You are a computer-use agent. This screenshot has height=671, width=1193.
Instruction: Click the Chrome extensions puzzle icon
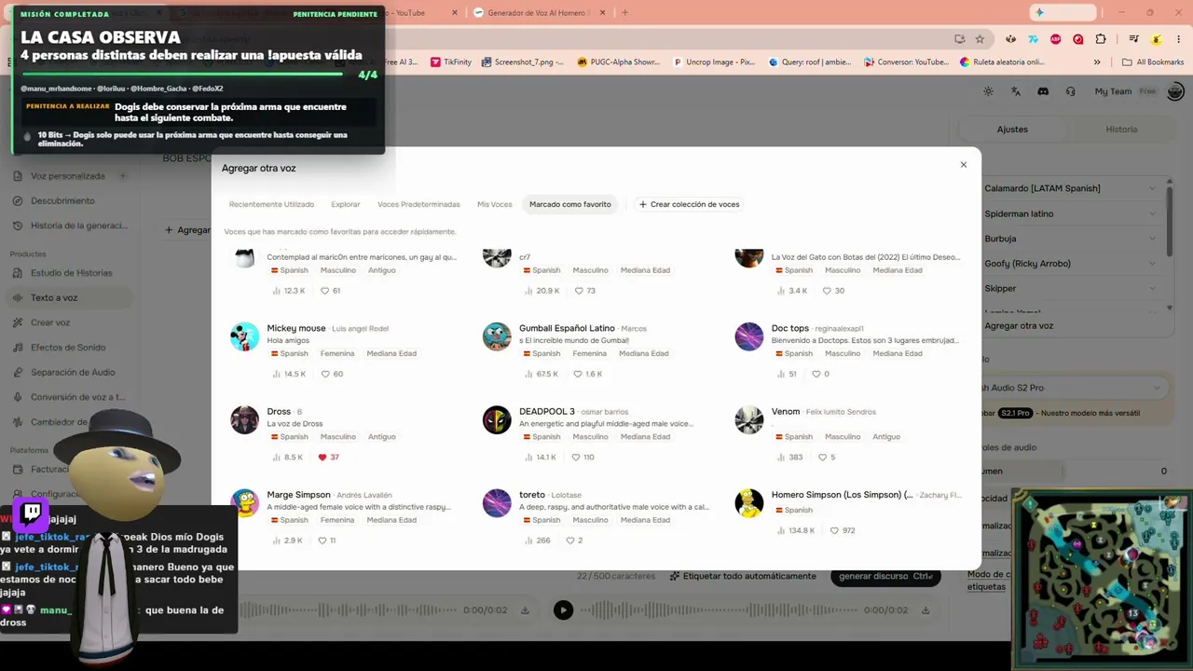coord(1101,39)
